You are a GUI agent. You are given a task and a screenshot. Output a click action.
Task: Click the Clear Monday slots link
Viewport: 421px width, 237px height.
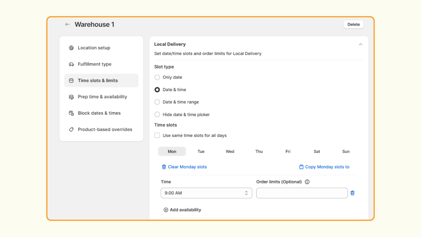[184, 167]
